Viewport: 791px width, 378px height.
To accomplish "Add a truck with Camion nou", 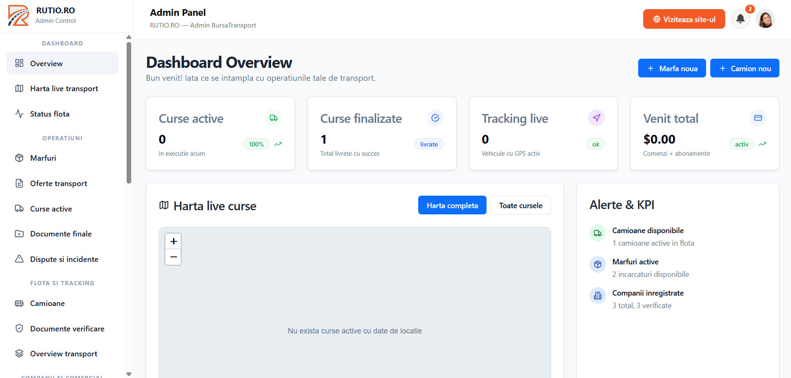I will [x=744, y=68].
